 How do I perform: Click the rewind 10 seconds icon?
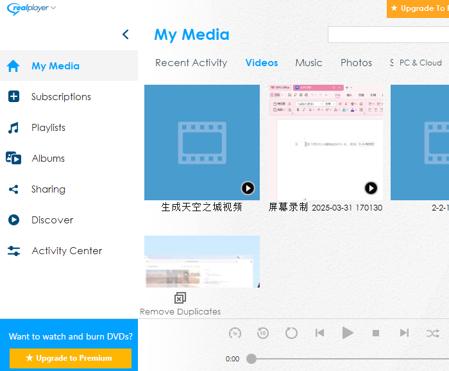tap(263, 333)
